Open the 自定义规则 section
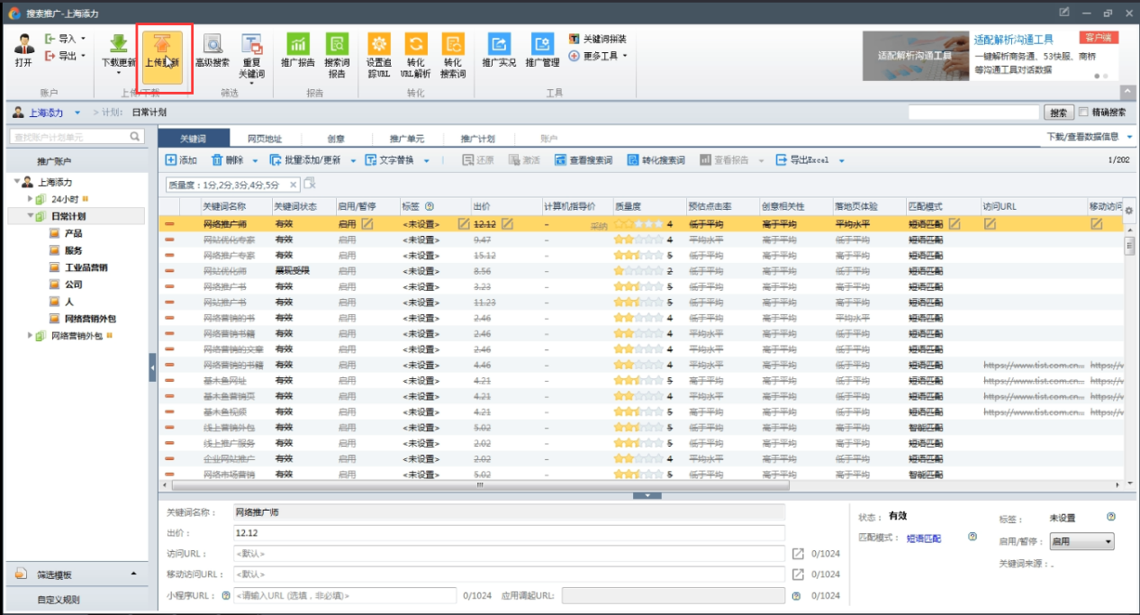The width and height of the screenshot is (1140, 615). coord(58,600)
